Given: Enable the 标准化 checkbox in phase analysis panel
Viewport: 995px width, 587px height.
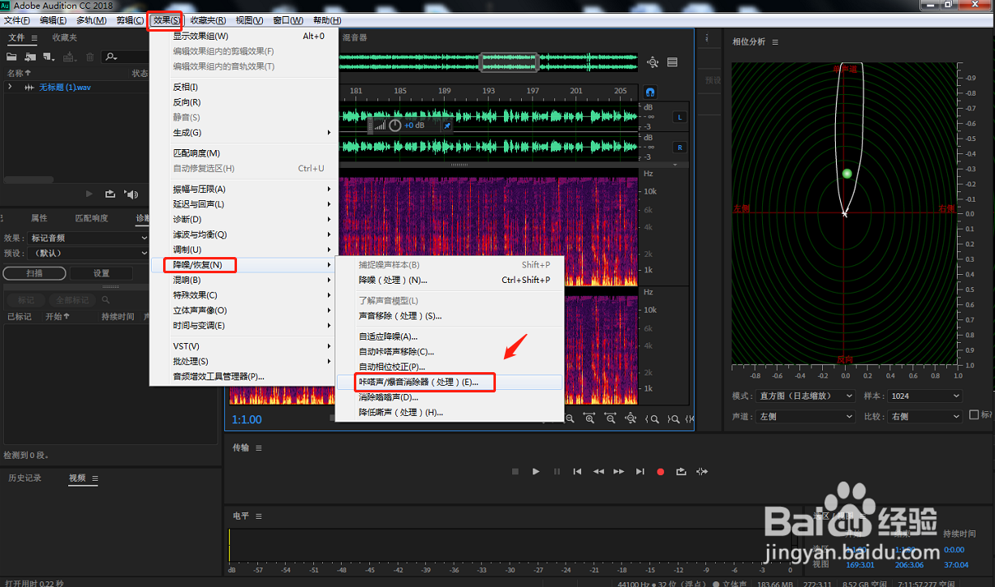Looking at the screenshot, I should click(975, 415).
